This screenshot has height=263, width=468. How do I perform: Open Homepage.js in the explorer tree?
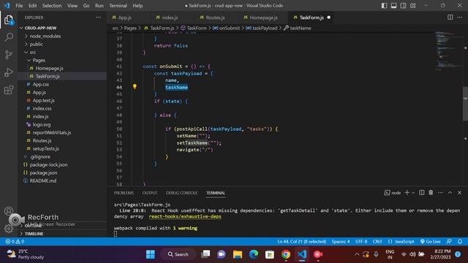49,68
